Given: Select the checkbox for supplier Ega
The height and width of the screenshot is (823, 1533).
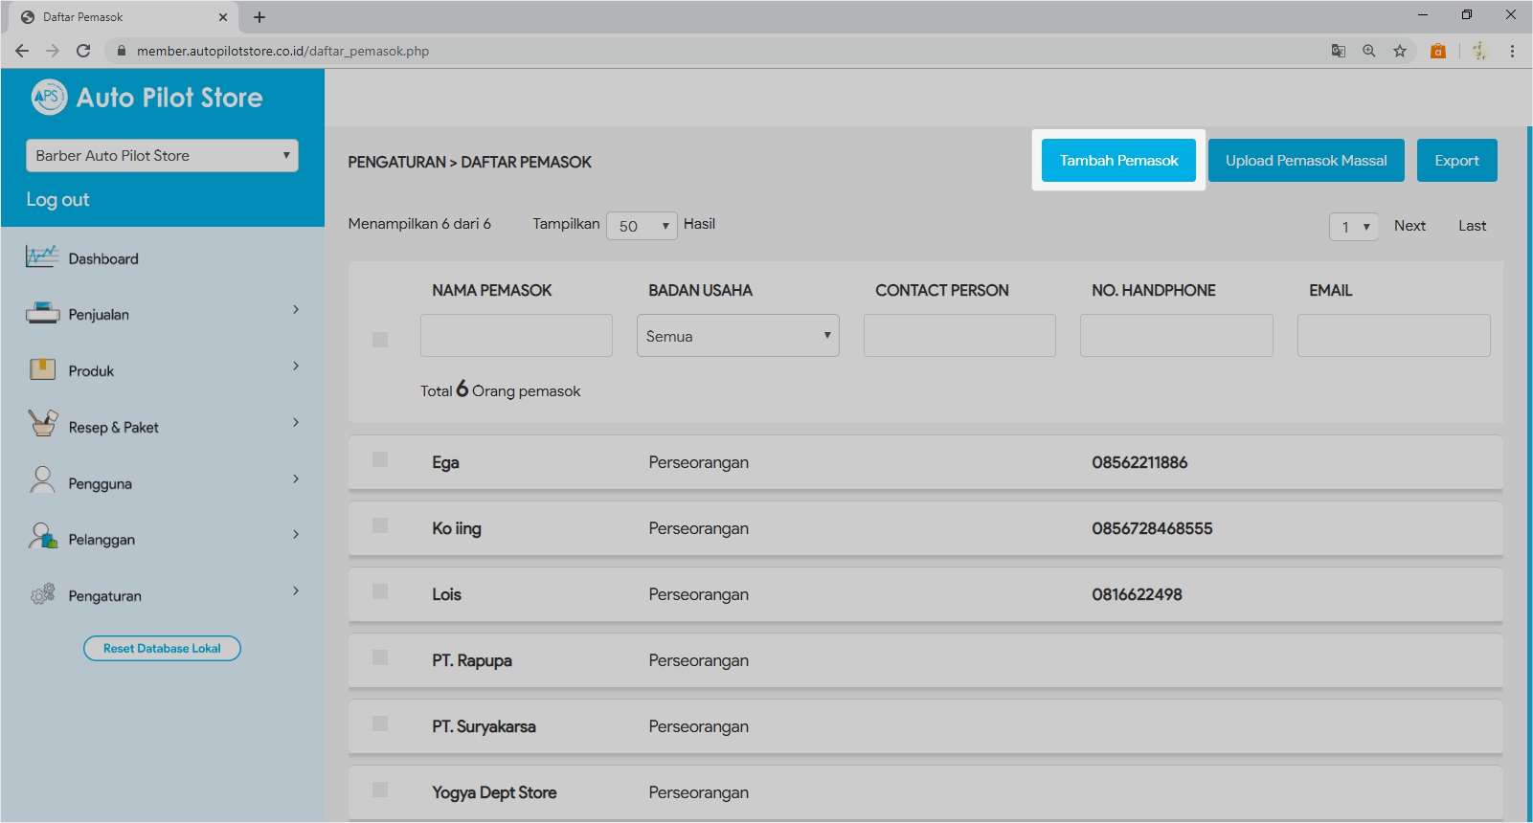Looking at the screenshot, I should click(x=380, y=460).
